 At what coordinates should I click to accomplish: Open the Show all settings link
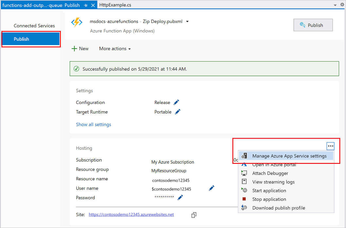click(93, 124)
